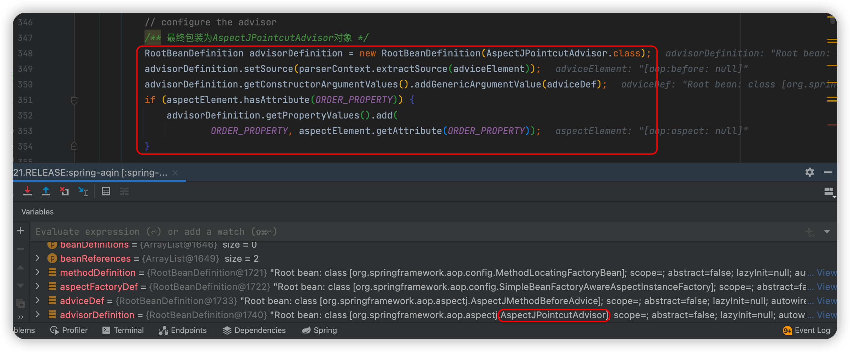Viewport: 850px width, 352px height.
Task: Click the Trace Current Stream Chain icon
Action: click(x=124, y=191)
